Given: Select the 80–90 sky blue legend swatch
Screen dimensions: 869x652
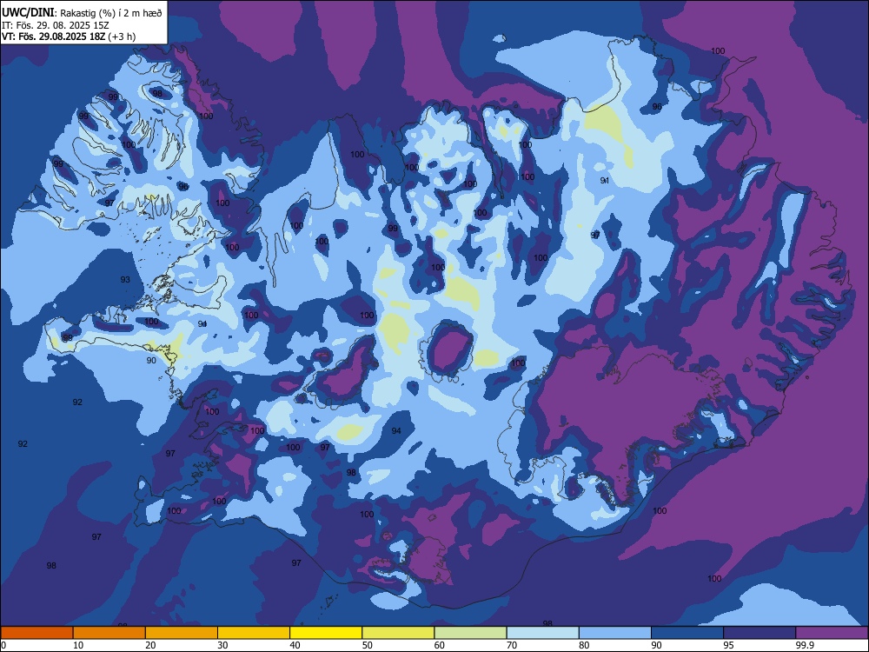Looking at the screenshot, I should [615, 633].
